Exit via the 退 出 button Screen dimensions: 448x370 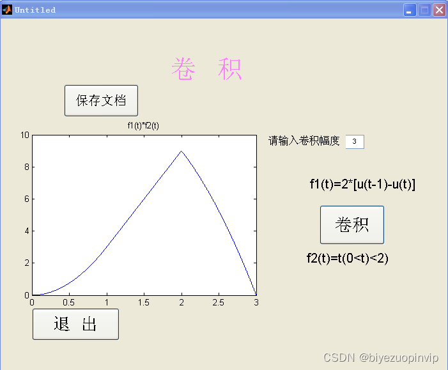(x=75, y=324)
